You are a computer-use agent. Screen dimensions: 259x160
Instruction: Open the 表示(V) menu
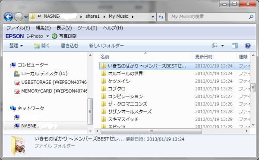tap(64, 28)
